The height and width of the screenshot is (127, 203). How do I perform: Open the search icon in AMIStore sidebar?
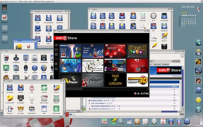point(56,59)
